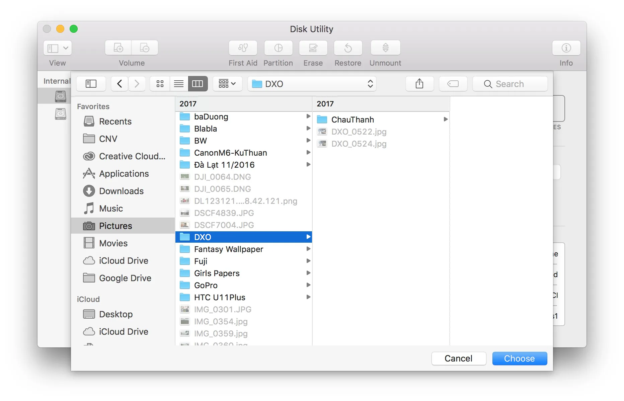Viewport: 624px width, 401px height.
Task: Select the GoPro folder
Action: coord(244,285)
